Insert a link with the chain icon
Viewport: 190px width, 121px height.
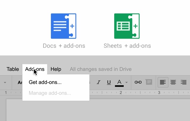tap(138, 82)
